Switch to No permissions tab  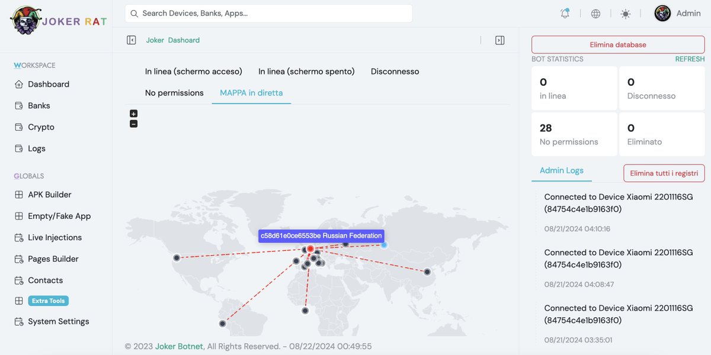(x=174, y=93)
